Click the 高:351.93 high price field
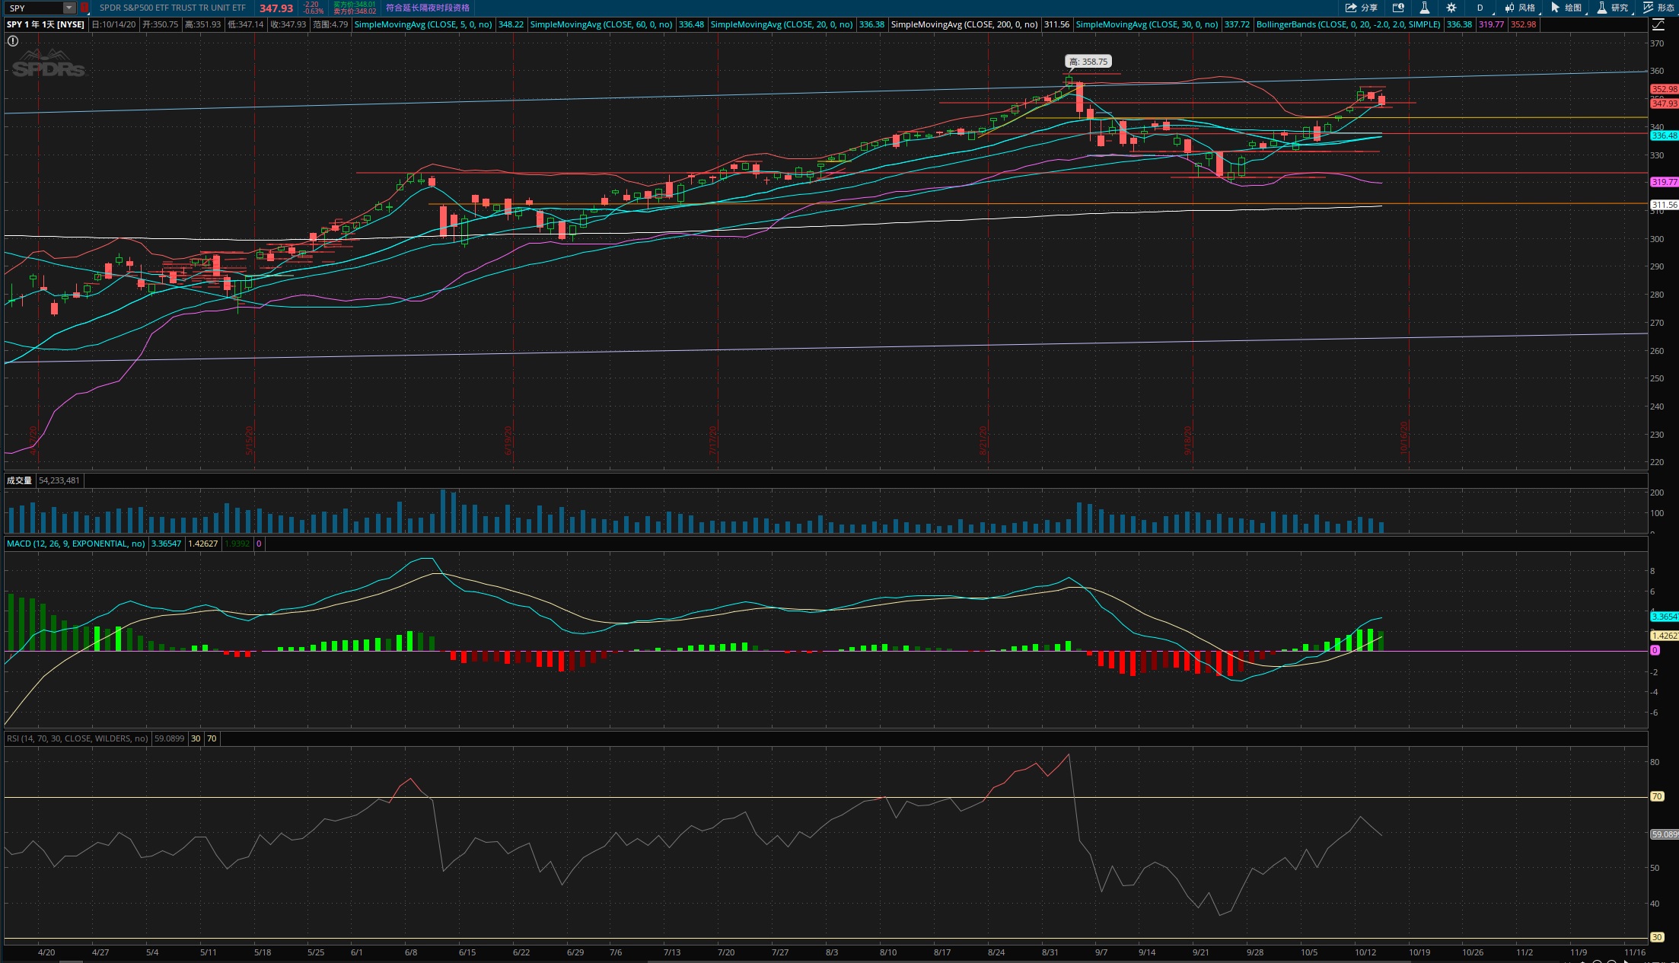 (x=203, y=24)
